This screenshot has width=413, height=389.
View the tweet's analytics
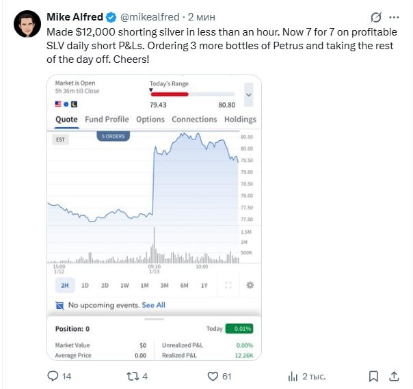point(293,376)
